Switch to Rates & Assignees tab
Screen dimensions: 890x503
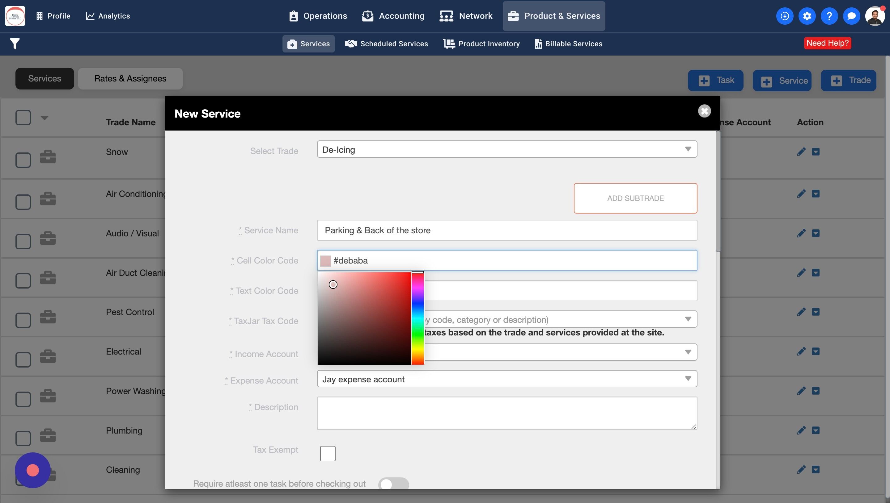point(130,79)
